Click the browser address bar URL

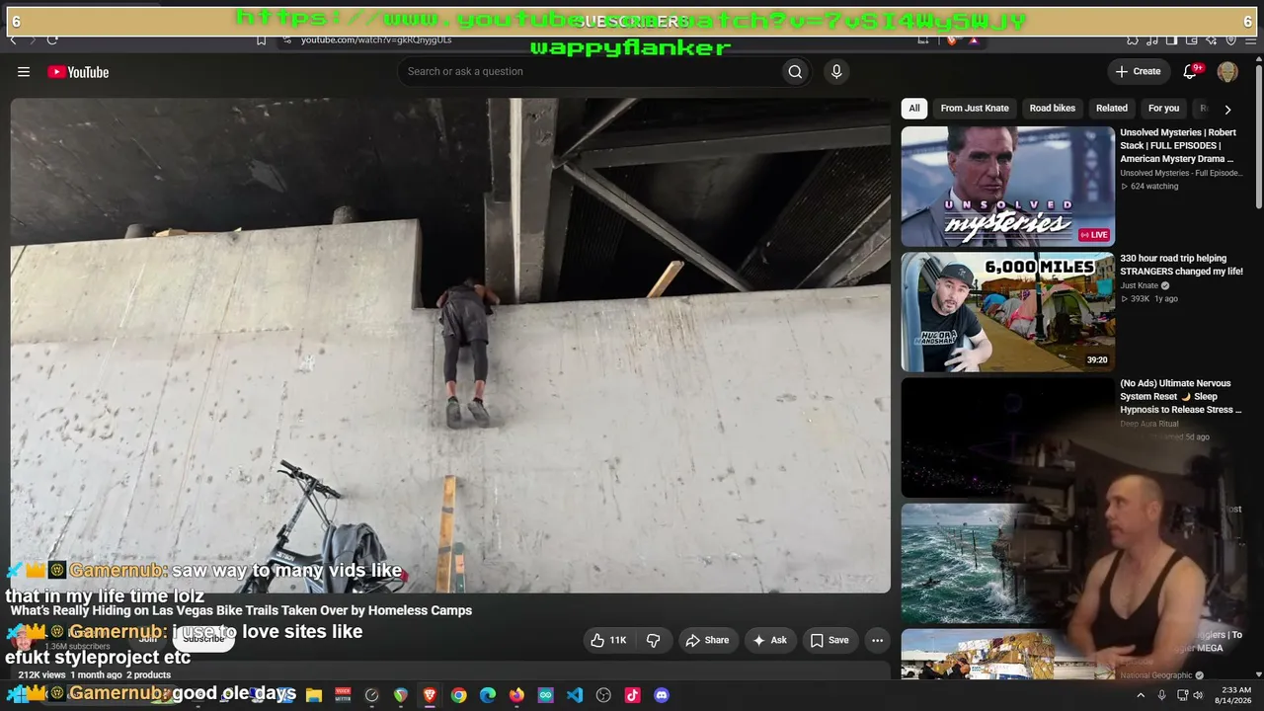point(376,39)
